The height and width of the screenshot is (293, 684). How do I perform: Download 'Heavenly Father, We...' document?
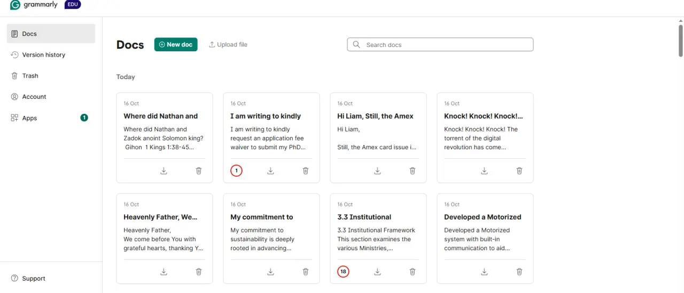click(164, 272)
